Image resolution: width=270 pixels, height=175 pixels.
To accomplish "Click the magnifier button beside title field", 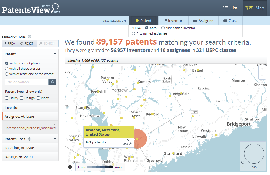I will 52,82.
